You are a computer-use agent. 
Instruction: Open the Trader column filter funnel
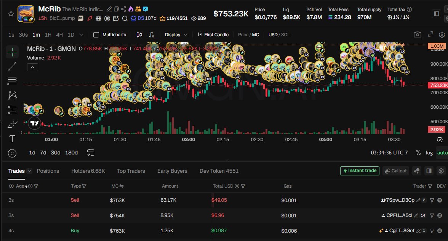click(430, 186)
